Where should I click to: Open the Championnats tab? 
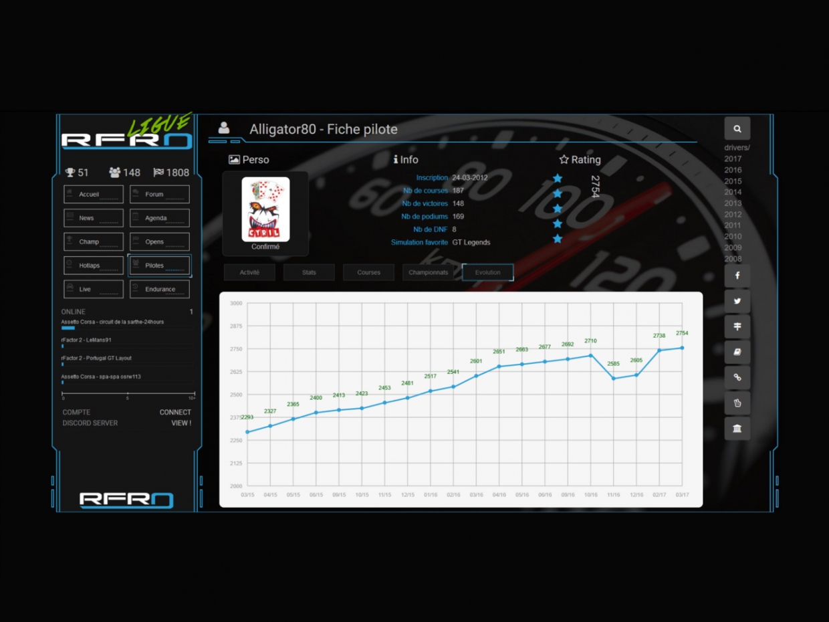point(428,273)
